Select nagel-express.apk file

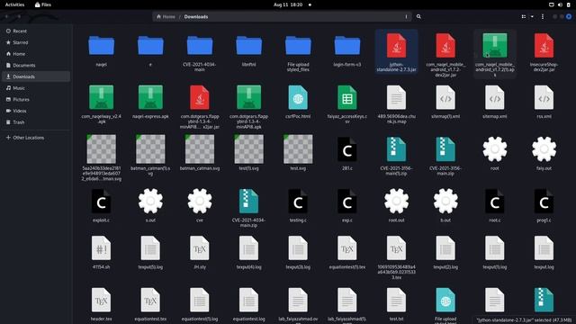(x=150, y=102)
